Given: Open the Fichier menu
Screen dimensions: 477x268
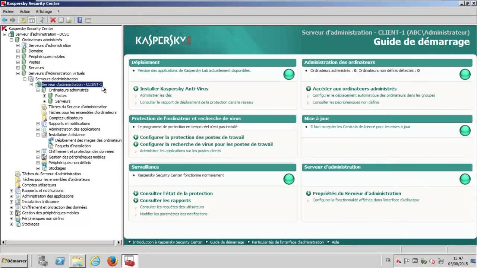Looking at the screenshot, I should 9,12.
